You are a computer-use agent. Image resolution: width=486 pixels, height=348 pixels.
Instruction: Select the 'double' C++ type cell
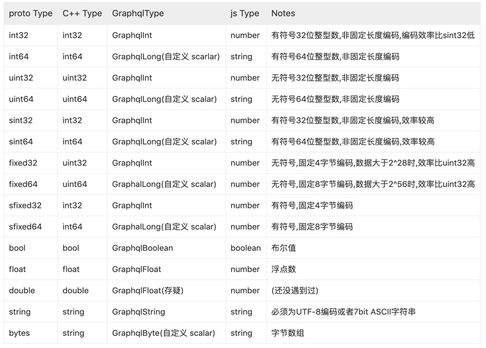coord(82,290)
